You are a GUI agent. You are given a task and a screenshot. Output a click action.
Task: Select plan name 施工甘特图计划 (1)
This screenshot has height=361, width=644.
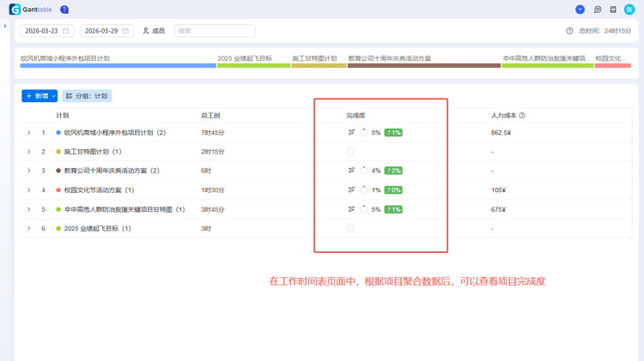pos(93,152)
